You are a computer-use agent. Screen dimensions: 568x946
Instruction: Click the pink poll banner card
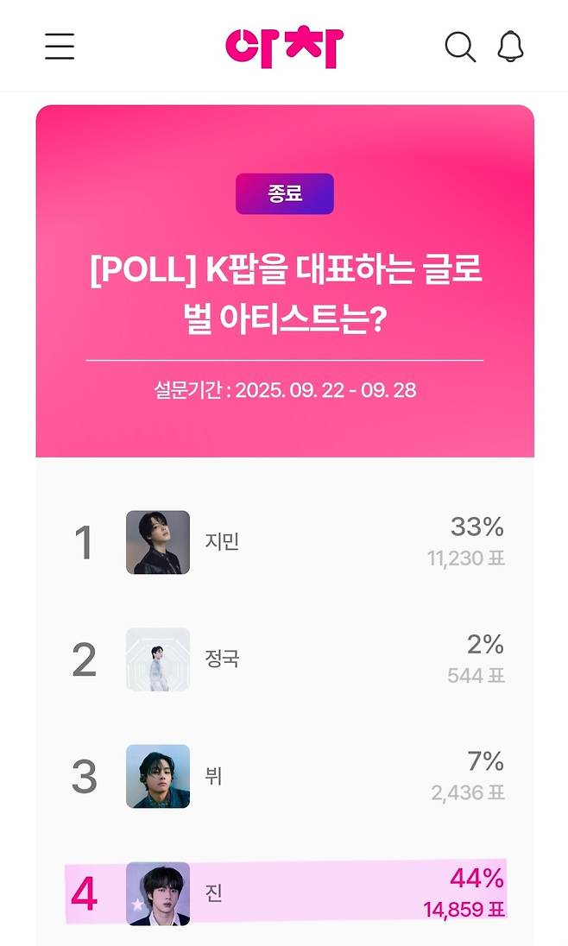click(285, 276)
